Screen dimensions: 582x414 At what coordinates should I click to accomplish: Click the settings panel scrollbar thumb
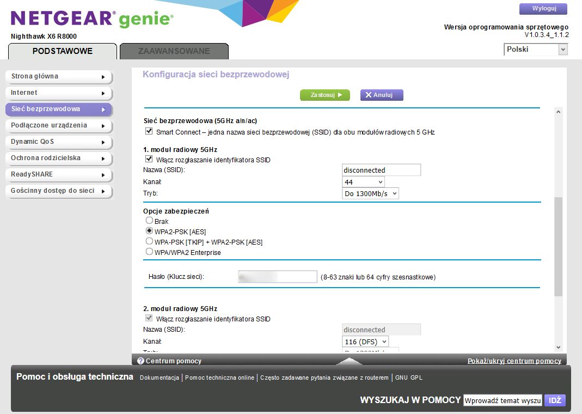558,247
